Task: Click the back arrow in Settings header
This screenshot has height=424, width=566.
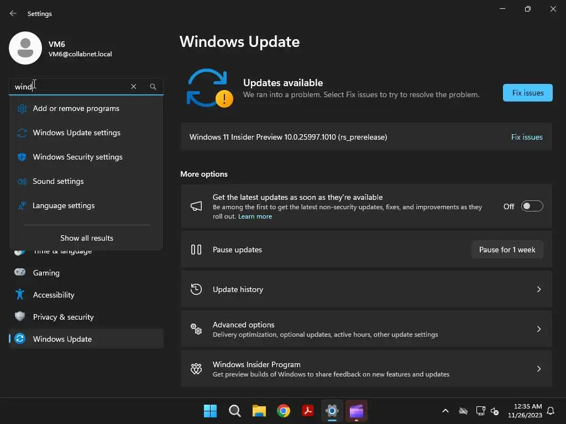Action: tap(13, 13)
